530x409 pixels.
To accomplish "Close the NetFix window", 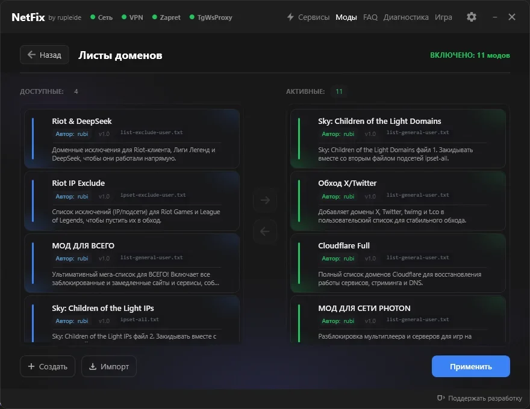I will coord(512,17).
